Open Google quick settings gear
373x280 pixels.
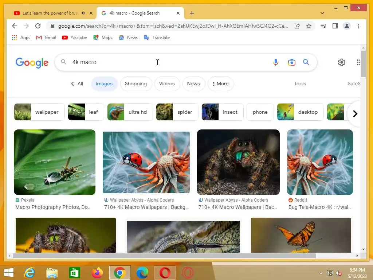click(x=342, y=62)
